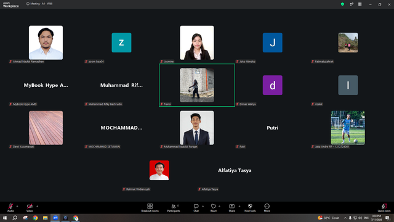Select fransi's highlighted speaker photo
Viewport: 394px width, 222px height.
pyautogui.click(x=197, y=85)
